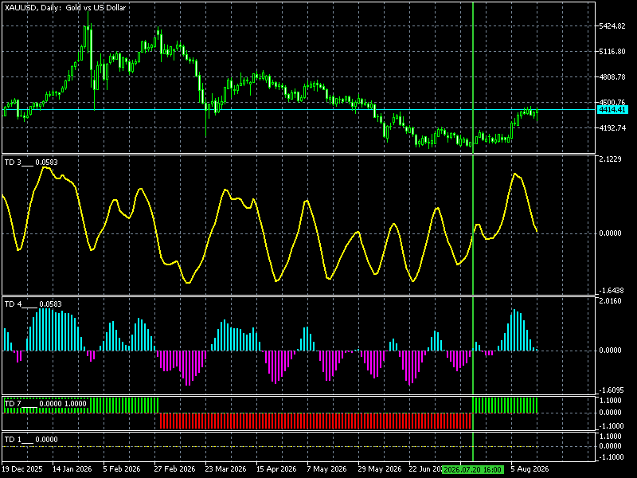Click the 7 May 2026 date label
This screenshot has height=478, width=637.
pyautogui.click(x=326, y=469)
